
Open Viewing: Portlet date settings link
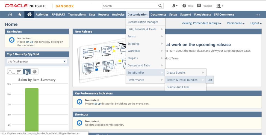[x=201, y=23]
